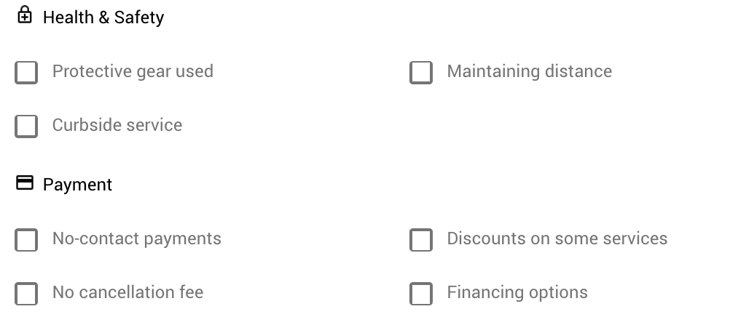The height and width of the screenshot is (317, 730).
Task: Click the Financing options label text
Action: tap(517, 292)
